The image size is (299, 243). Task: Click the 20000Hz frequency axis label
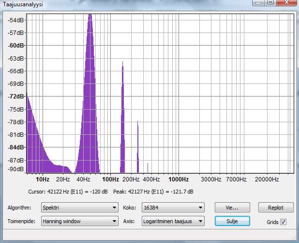(267, 179)
